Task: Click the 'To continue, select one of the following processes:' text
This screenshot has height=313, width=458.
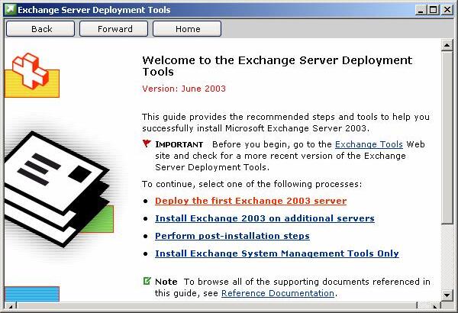Action: 252,184
